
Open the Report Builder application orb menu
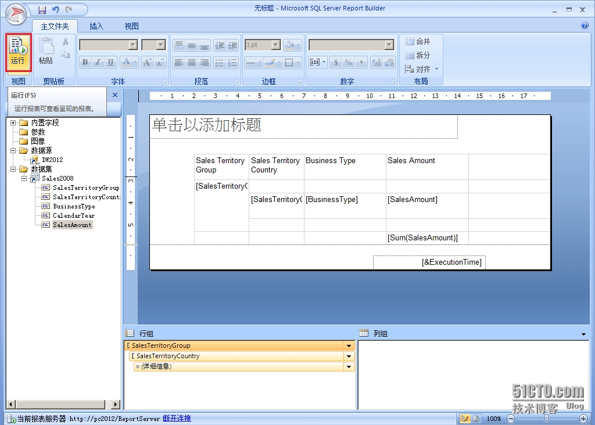coord(16,14)
